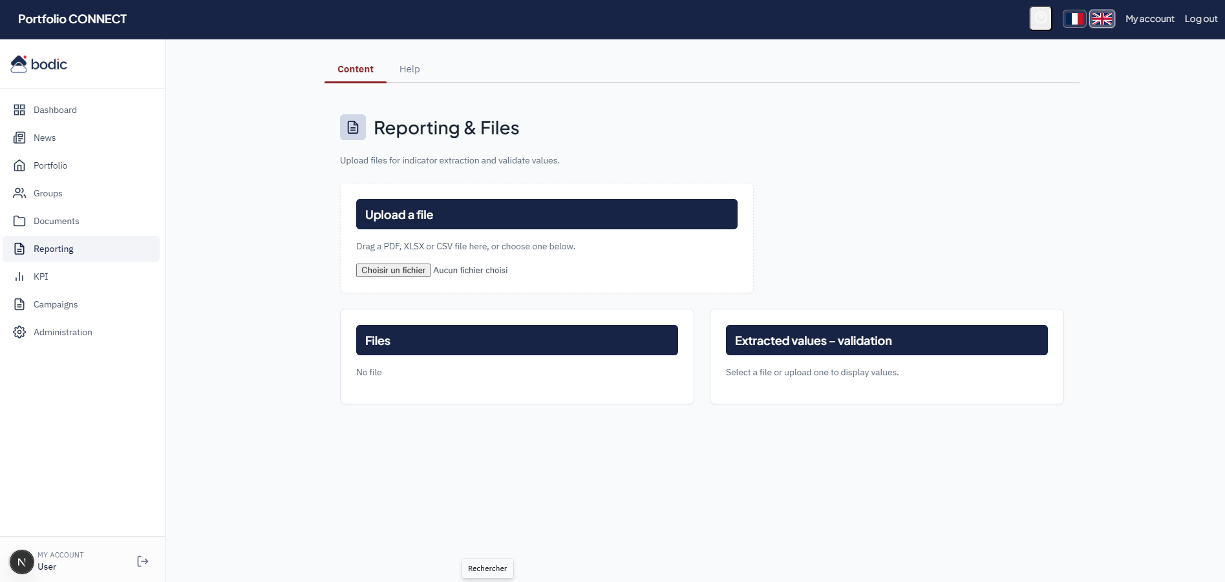Click the Rechercher search box
The width and height of the screenshot is (1225, 582).
[487, 568]
